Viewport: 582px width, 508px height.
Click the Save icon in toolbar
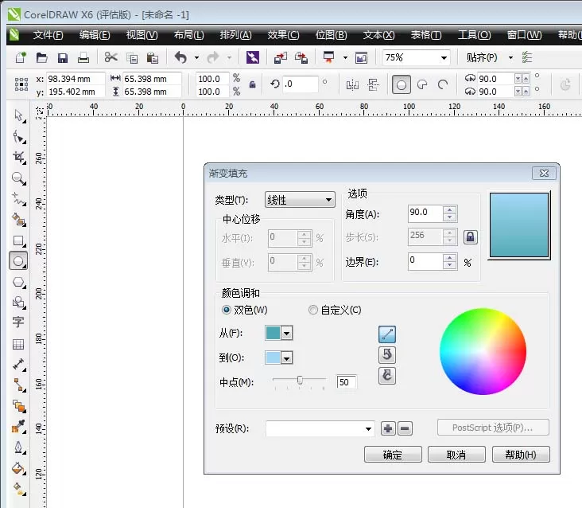[x=62, y=58]
